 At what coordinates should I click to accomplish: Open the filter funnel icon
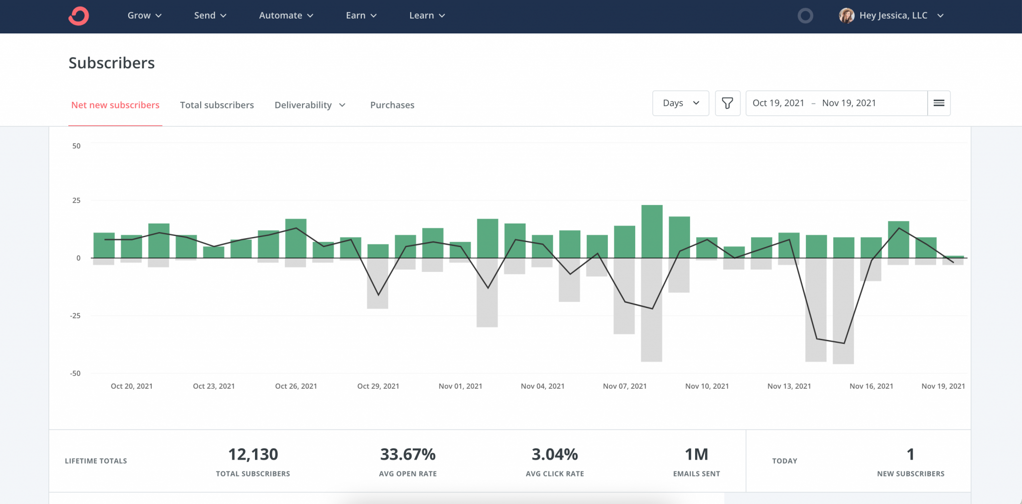728,103
